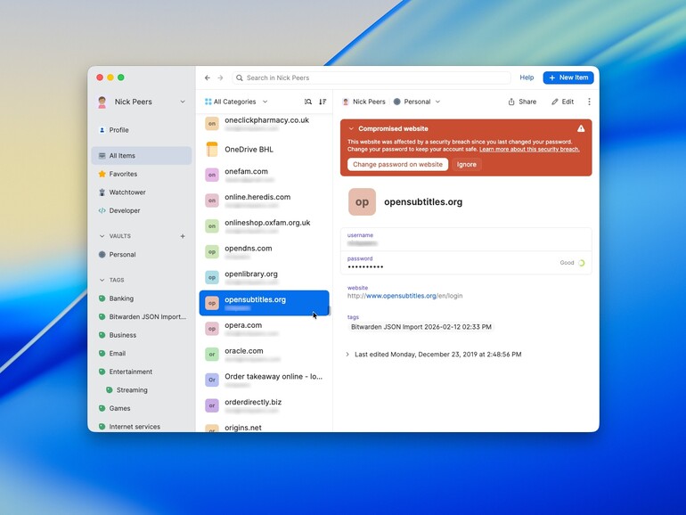Open Learn more about this security breach

(x=529, y=149)
